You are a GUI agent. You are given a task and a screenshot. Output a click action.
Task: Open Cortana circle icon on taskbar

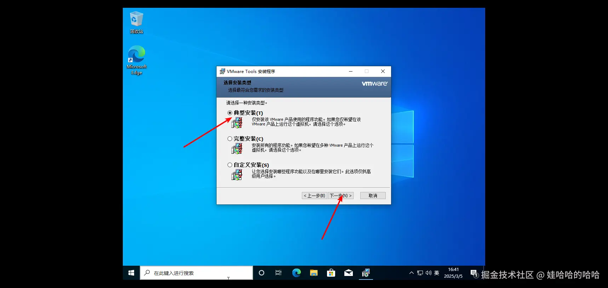262,273
